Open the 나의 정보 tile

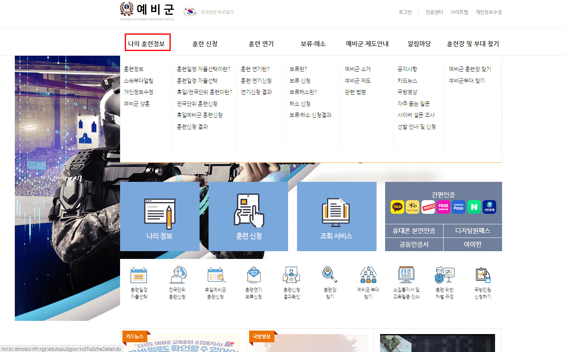click(160, 216)
